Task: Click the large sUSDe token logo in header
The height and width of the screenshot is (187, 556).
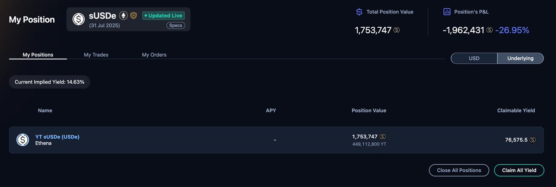Action: [78, 19]
